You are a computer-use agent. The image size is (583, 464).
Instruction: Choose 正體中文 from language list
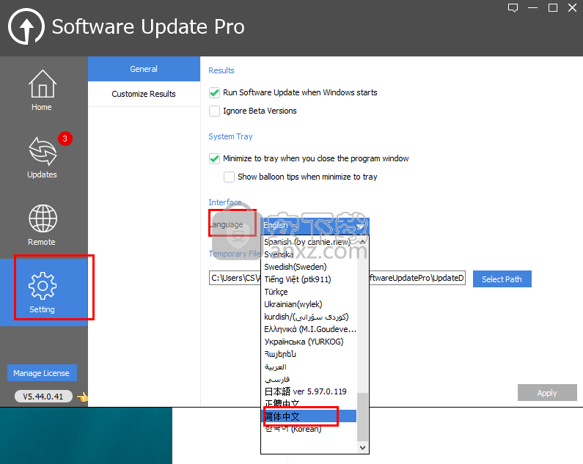[x=309, y=404]
